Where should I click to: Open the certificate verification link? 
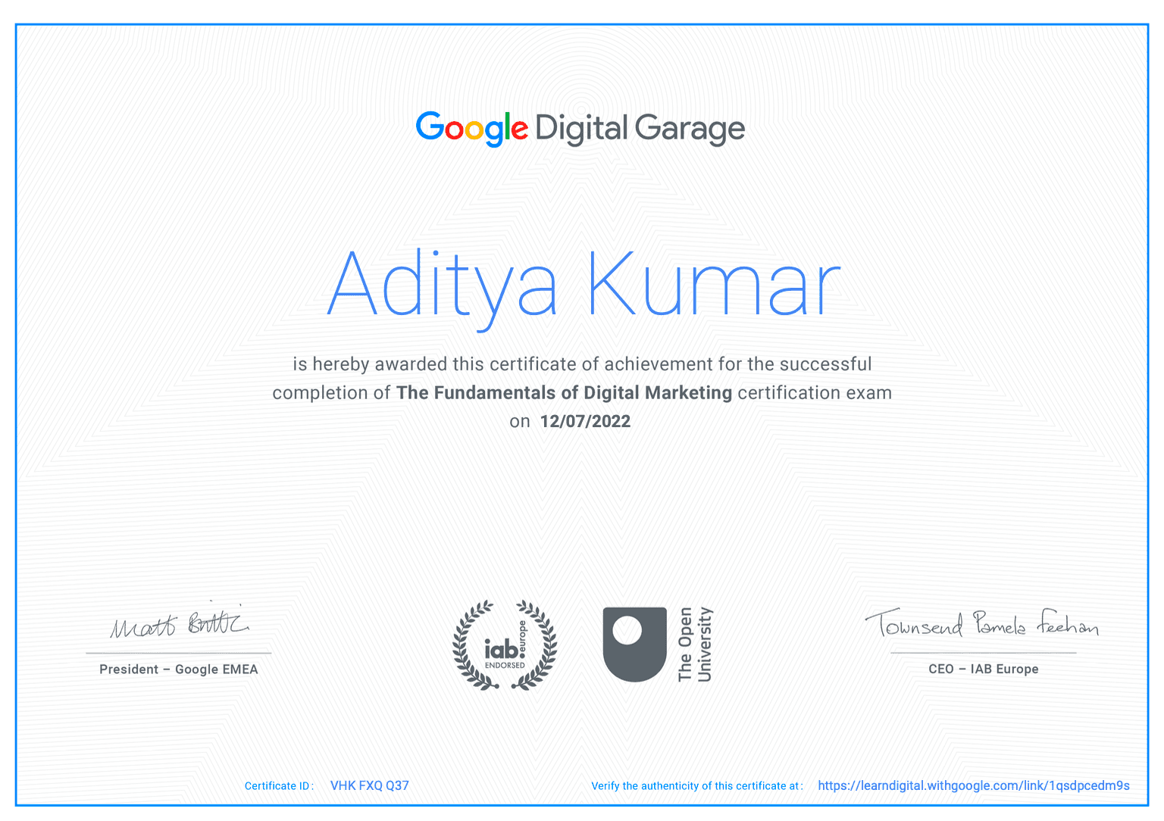click(x=973, y=786)
